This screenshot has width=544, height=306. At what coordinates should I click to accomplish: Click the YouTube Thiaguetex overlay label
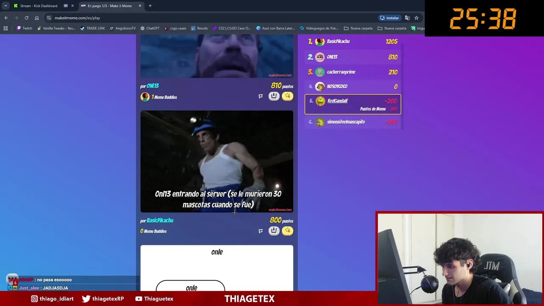click(154, 299)
